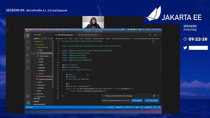Screen dimensions: 210x118
Task: Open the Accounts icon in activity bar
Action: [28, 96]
